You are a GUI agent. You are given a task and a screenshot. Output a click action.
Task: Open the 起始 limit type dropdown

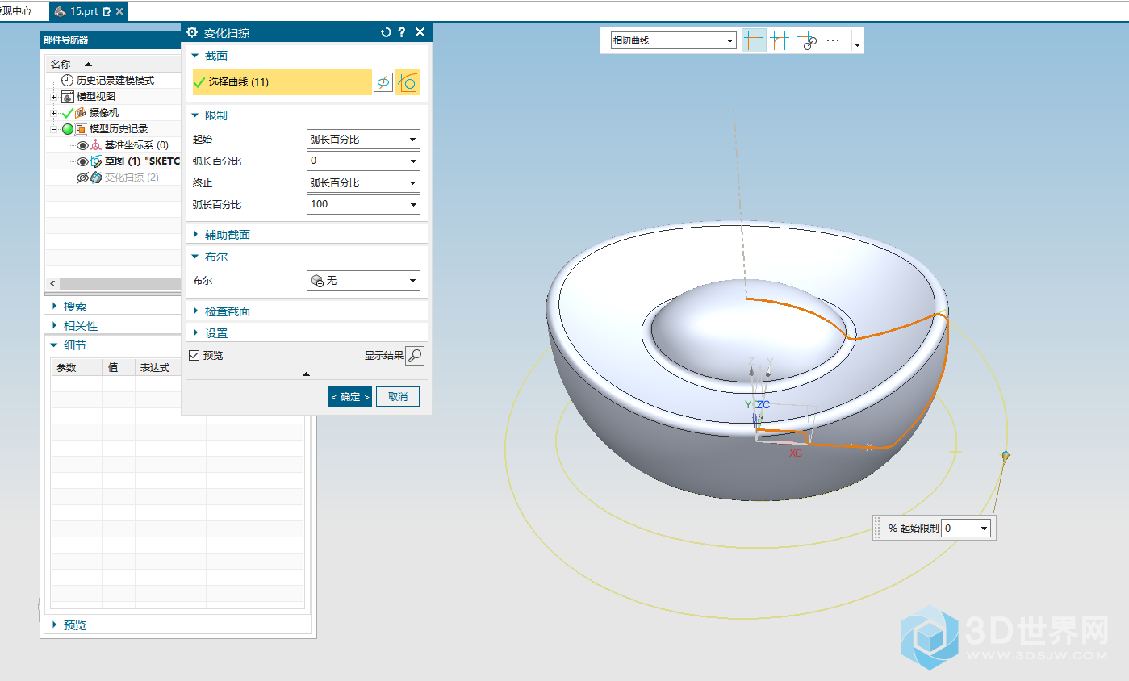click(364, 140)
